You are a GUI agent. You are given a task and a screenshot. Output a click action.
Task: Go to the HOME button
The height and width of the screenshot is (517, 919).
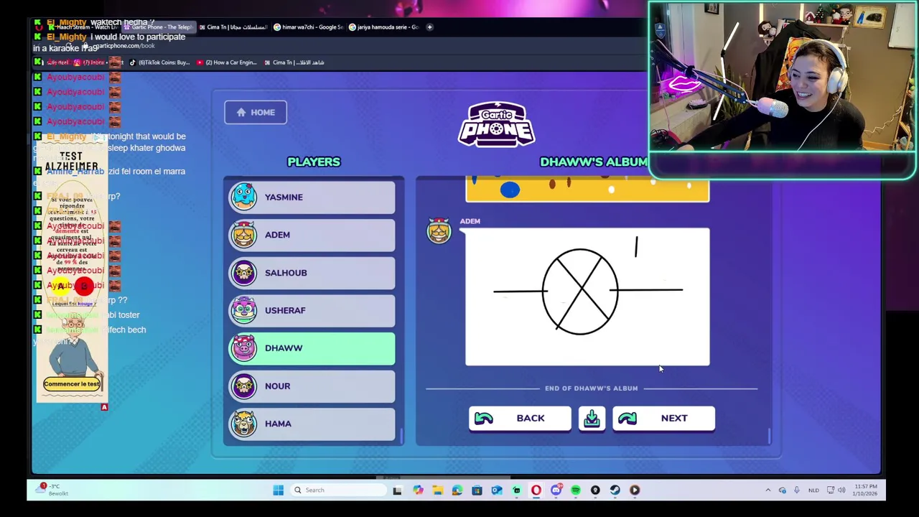[255, 112]
